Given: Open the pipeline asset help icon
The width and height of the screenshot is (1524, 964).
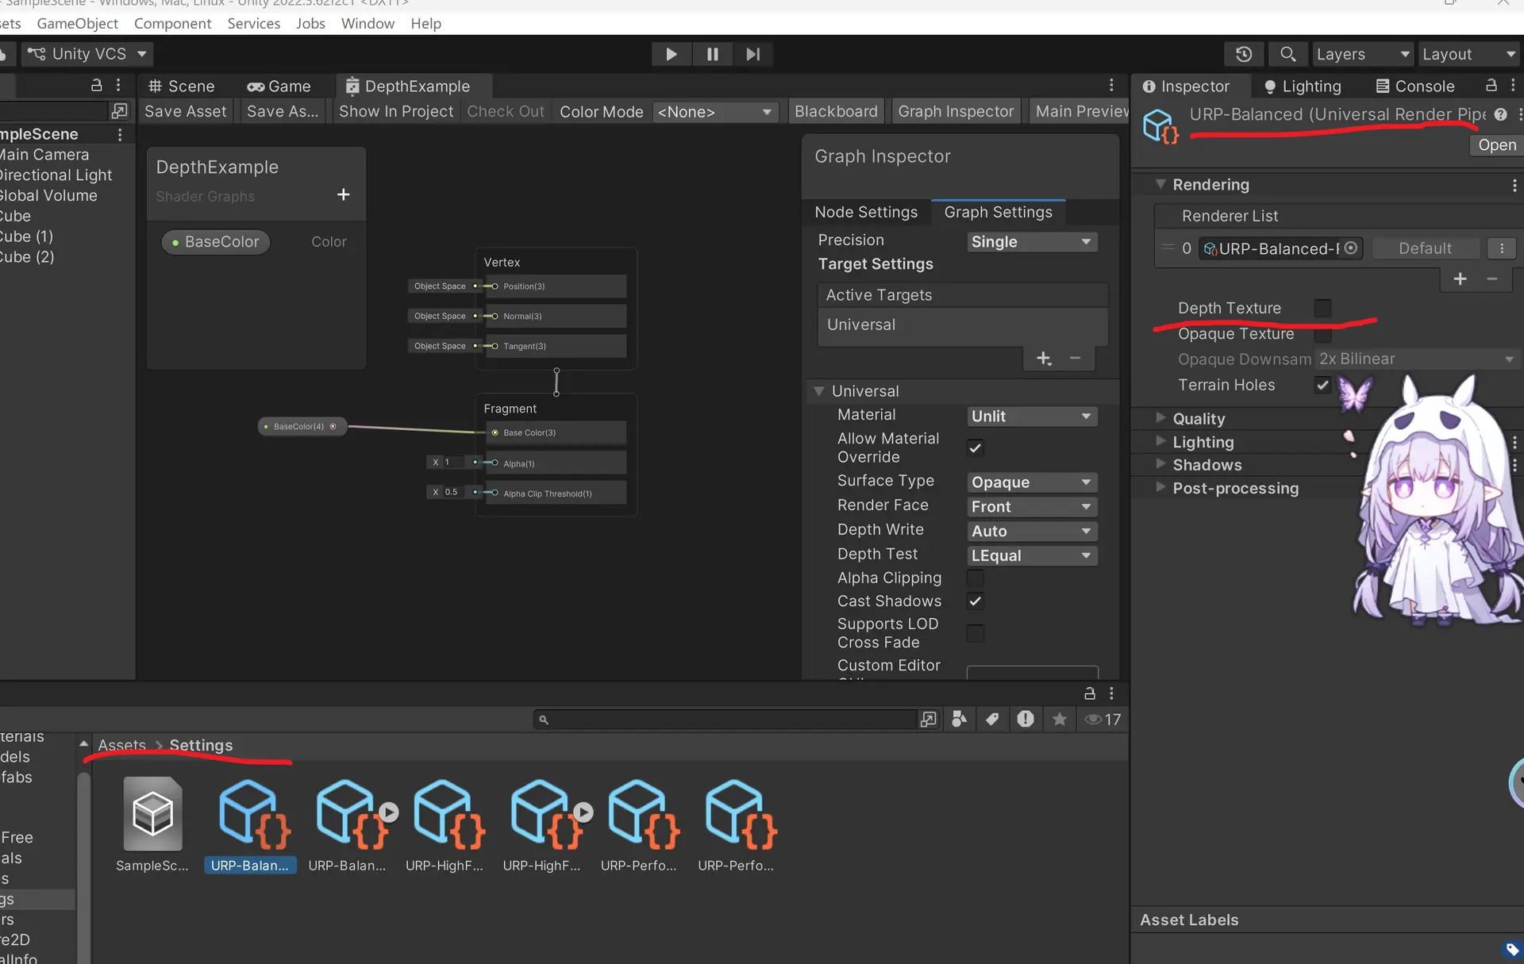Looking at the screenshot, I should click(x=1500, y=114).
